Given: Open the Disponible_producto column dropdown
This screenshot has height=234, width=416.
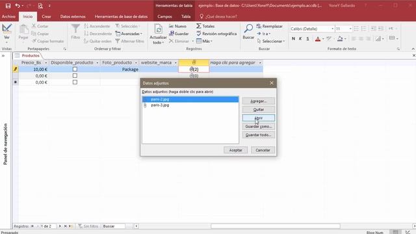Looking at the screenshot, I should tap(97, 63).
